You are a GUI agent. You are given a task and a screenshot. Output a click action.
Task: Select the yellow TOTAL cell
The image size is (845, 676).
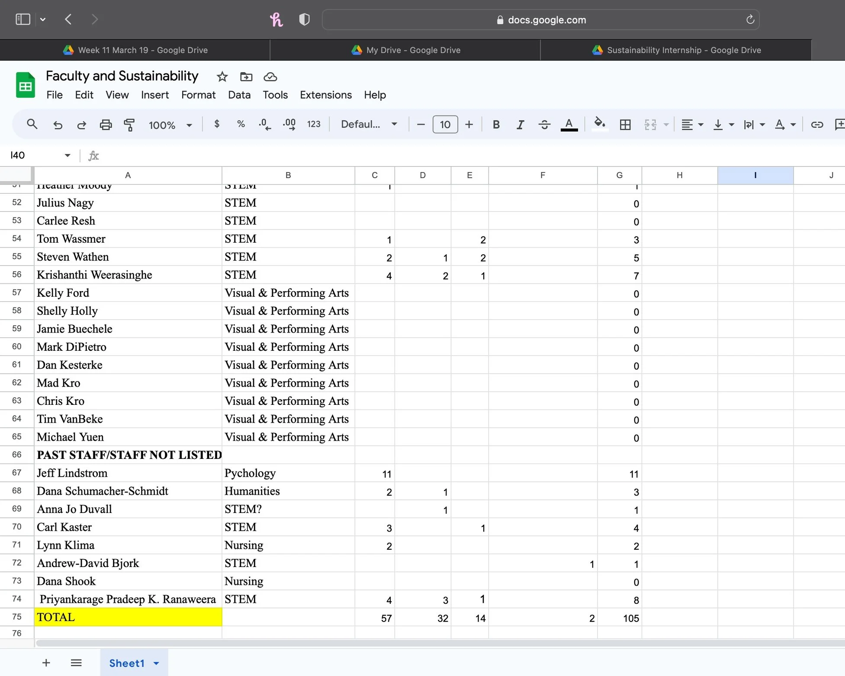(x=128, y=617)
